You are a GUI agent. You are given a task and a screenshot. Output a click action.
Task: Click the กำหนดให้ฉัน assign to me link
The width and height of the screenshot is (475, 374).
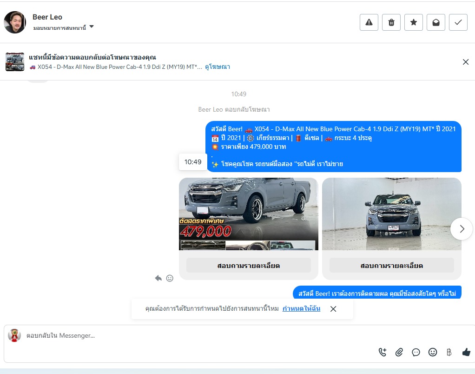(x=302, y=308)
